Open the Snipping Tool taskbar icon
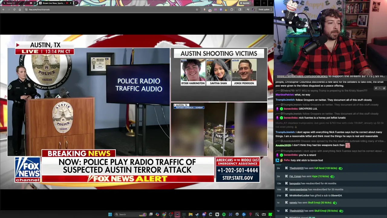The height and width of the screenshot is (218, 387). [x=257, y=214]
